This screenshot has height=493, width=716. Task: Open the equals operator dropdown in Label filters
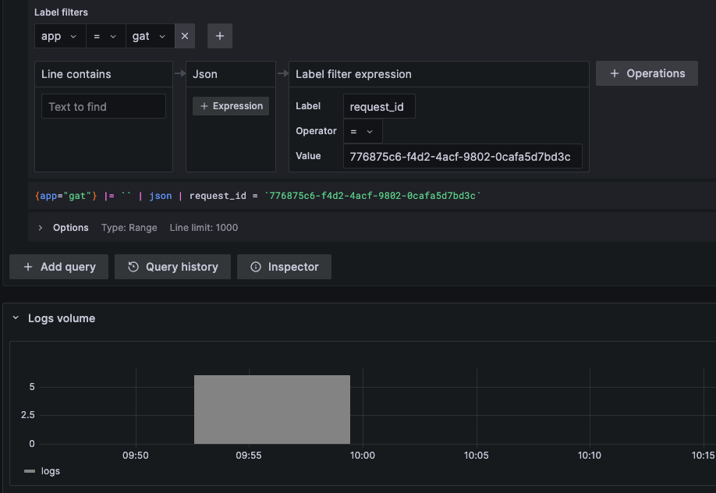(x=105, y=35)
